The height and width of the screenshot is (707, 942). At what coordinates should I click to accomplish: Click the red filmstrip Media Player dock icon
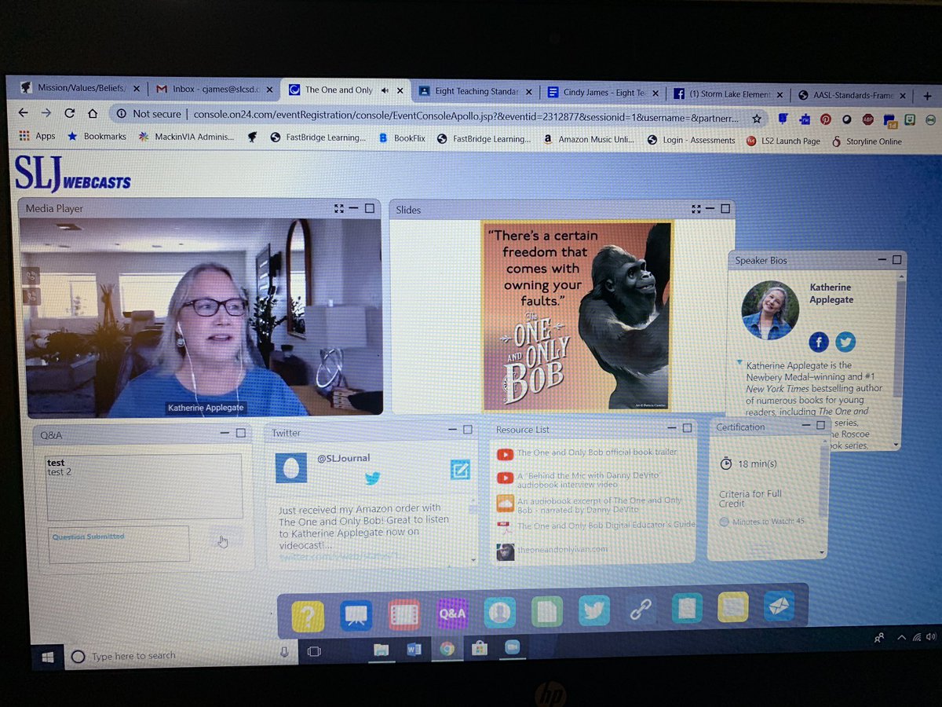[403, 614]
